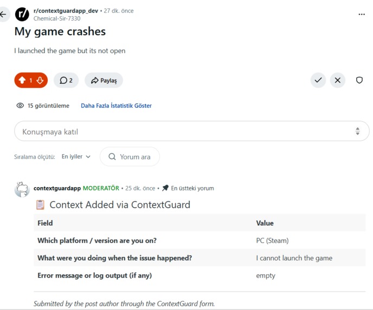Click the 15 görüntüleme view count
The image size is (373, 310).
coord(48,105)
